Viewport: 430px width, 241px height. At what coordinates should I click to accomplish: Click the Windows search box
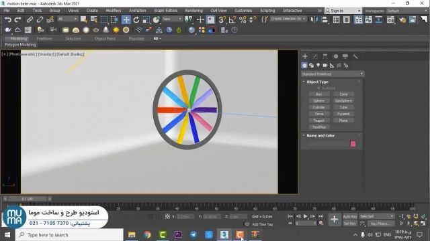[69, 235]
